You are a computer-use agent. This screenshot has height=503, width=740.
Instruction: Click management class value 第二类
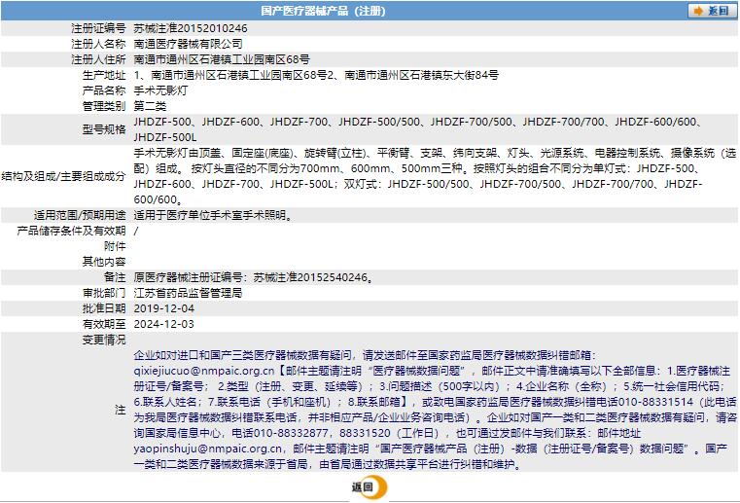point(150,106)
